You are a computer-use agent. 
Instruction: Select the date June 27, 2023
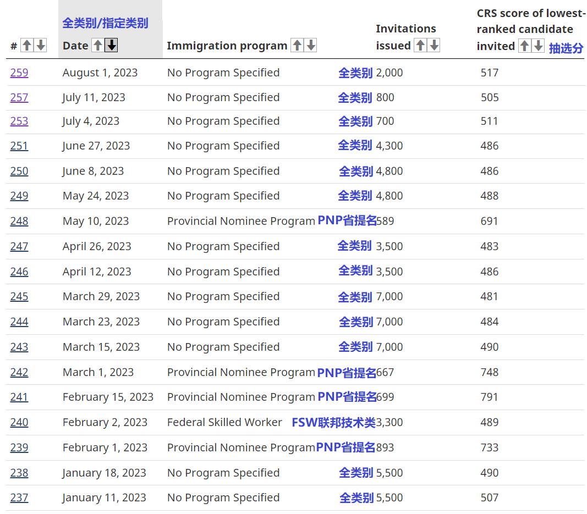coord(96,146)
